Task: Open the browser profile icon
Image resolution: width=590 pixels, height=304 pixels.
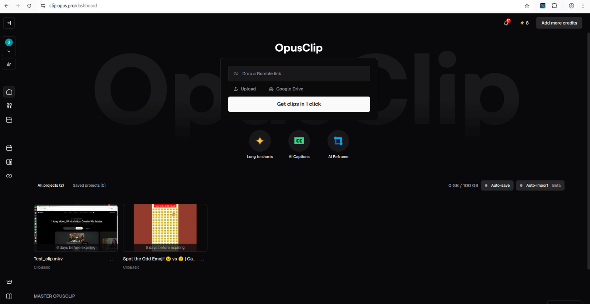Action: pyautogui.click(x=572, y=6)
